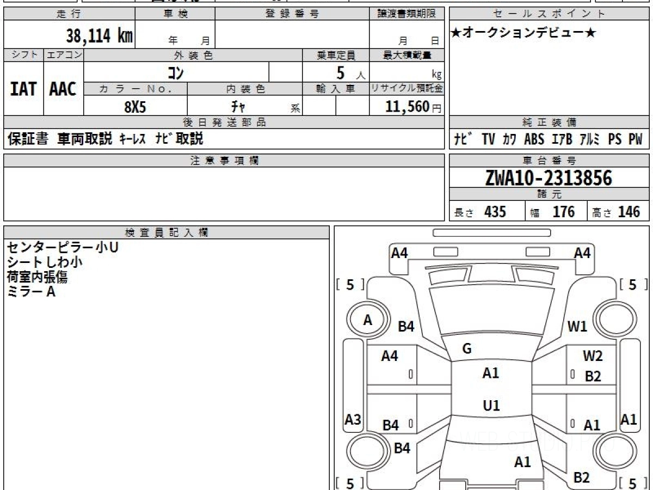Click the リサイクル預託金 header cell

[407, 89]
